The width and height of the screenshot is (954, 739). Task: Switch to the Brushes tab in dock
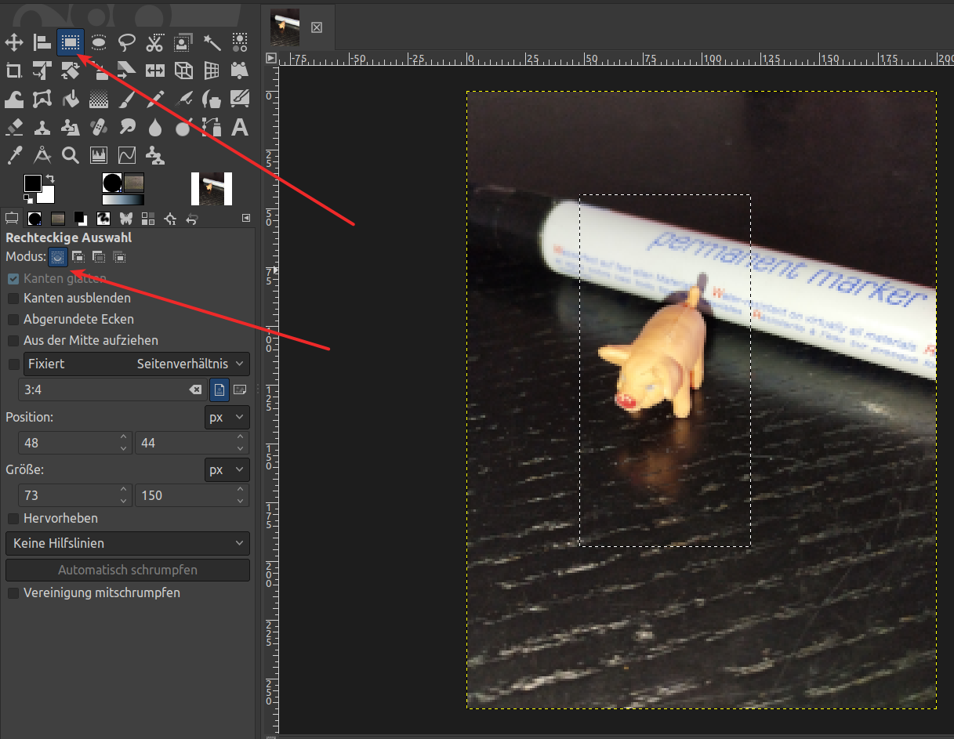coord(34,218)
